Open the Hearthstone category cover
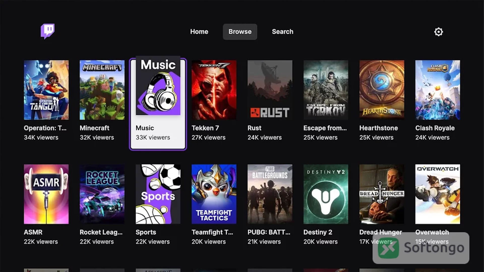Screen dimensions: 484x272 point(382,90)
